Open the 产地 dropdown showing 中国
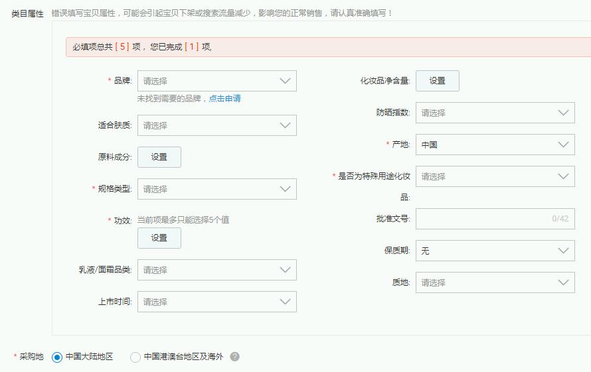This screenshot has height=372, width=591. (495, 145)
